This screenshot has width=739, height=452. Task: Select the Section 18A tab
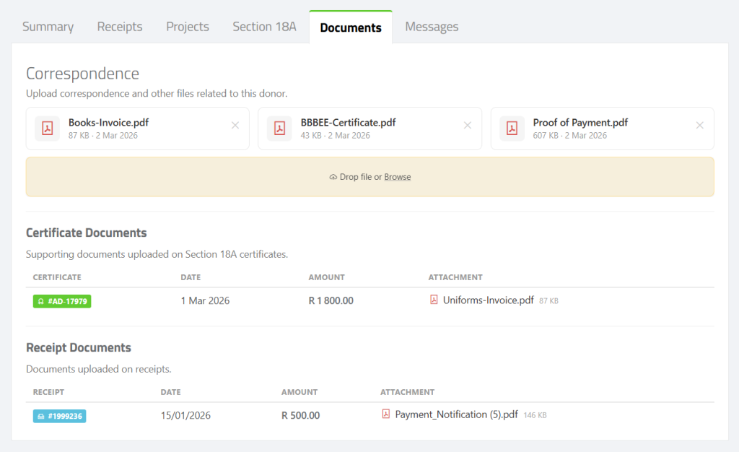264,27
